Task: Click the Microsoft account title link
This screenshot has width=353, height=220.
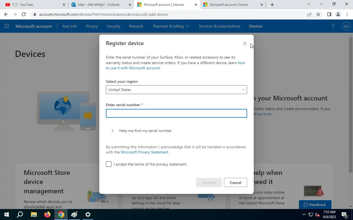Action: coord(34,26)
